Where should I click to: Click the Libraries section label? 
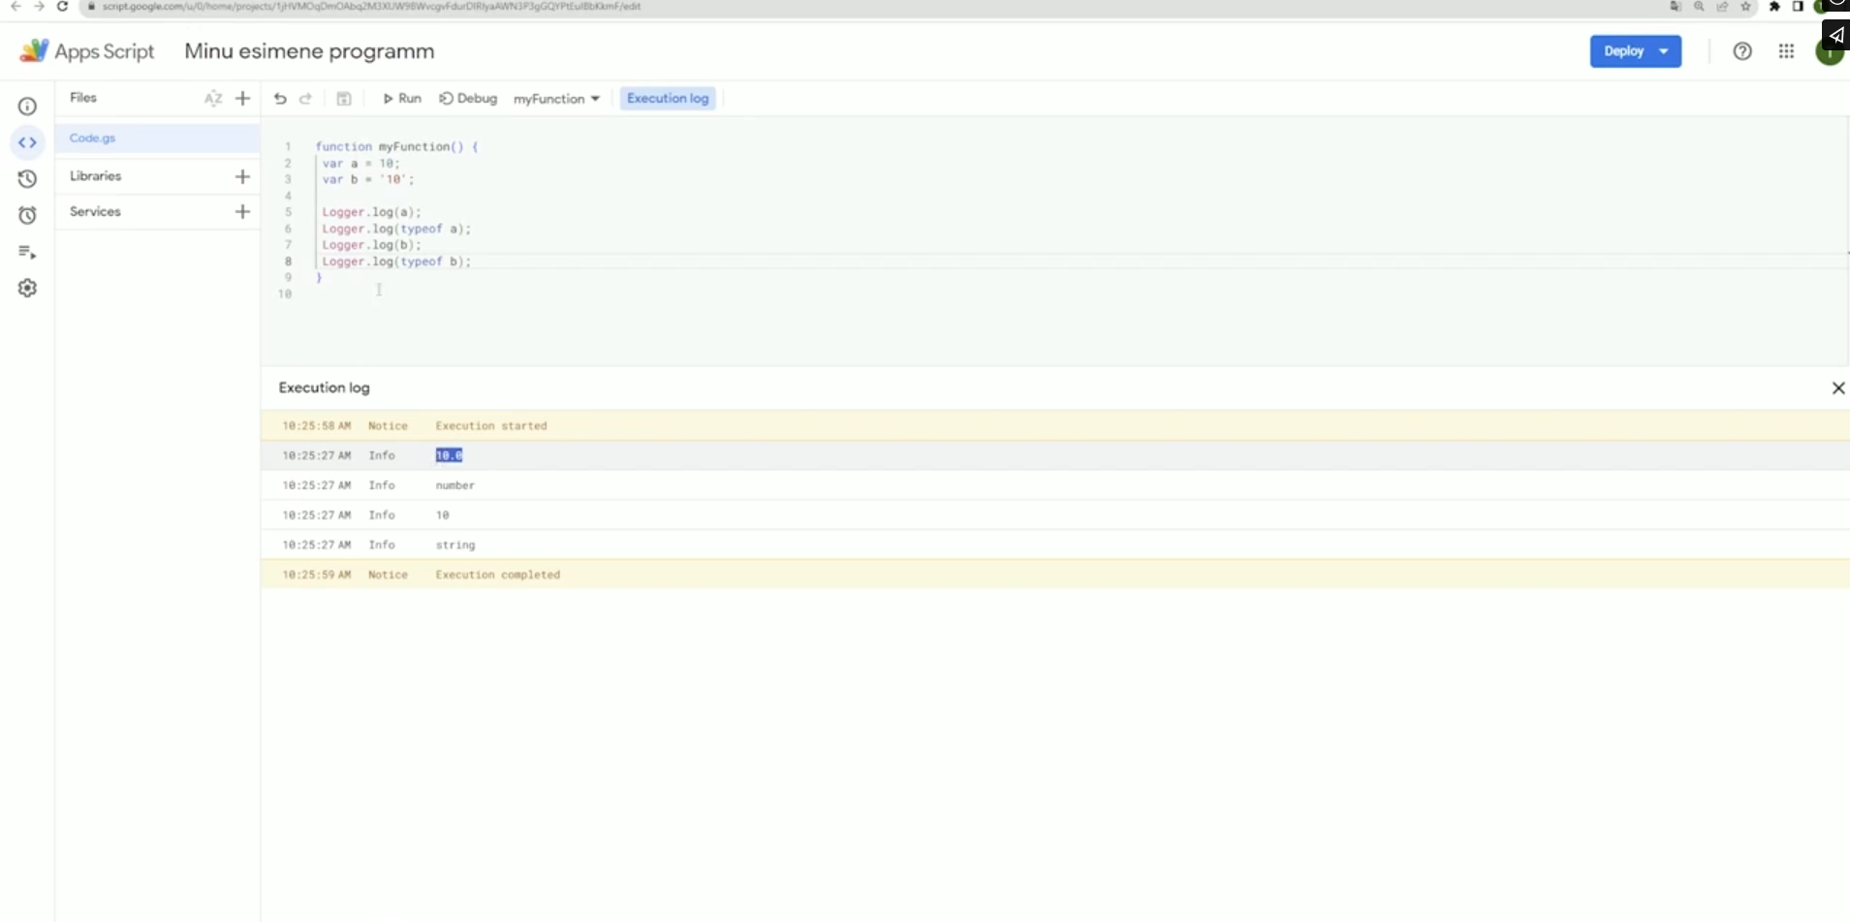pos(95,176)
